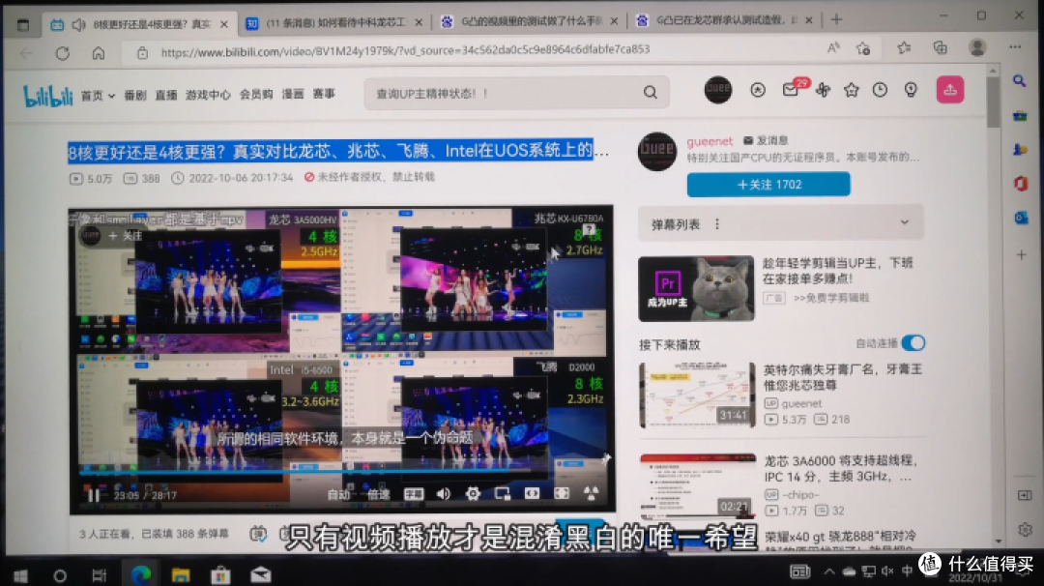Open the big membership icon beside avatar
The image size is (1044, 586).
tap(758, 90)
